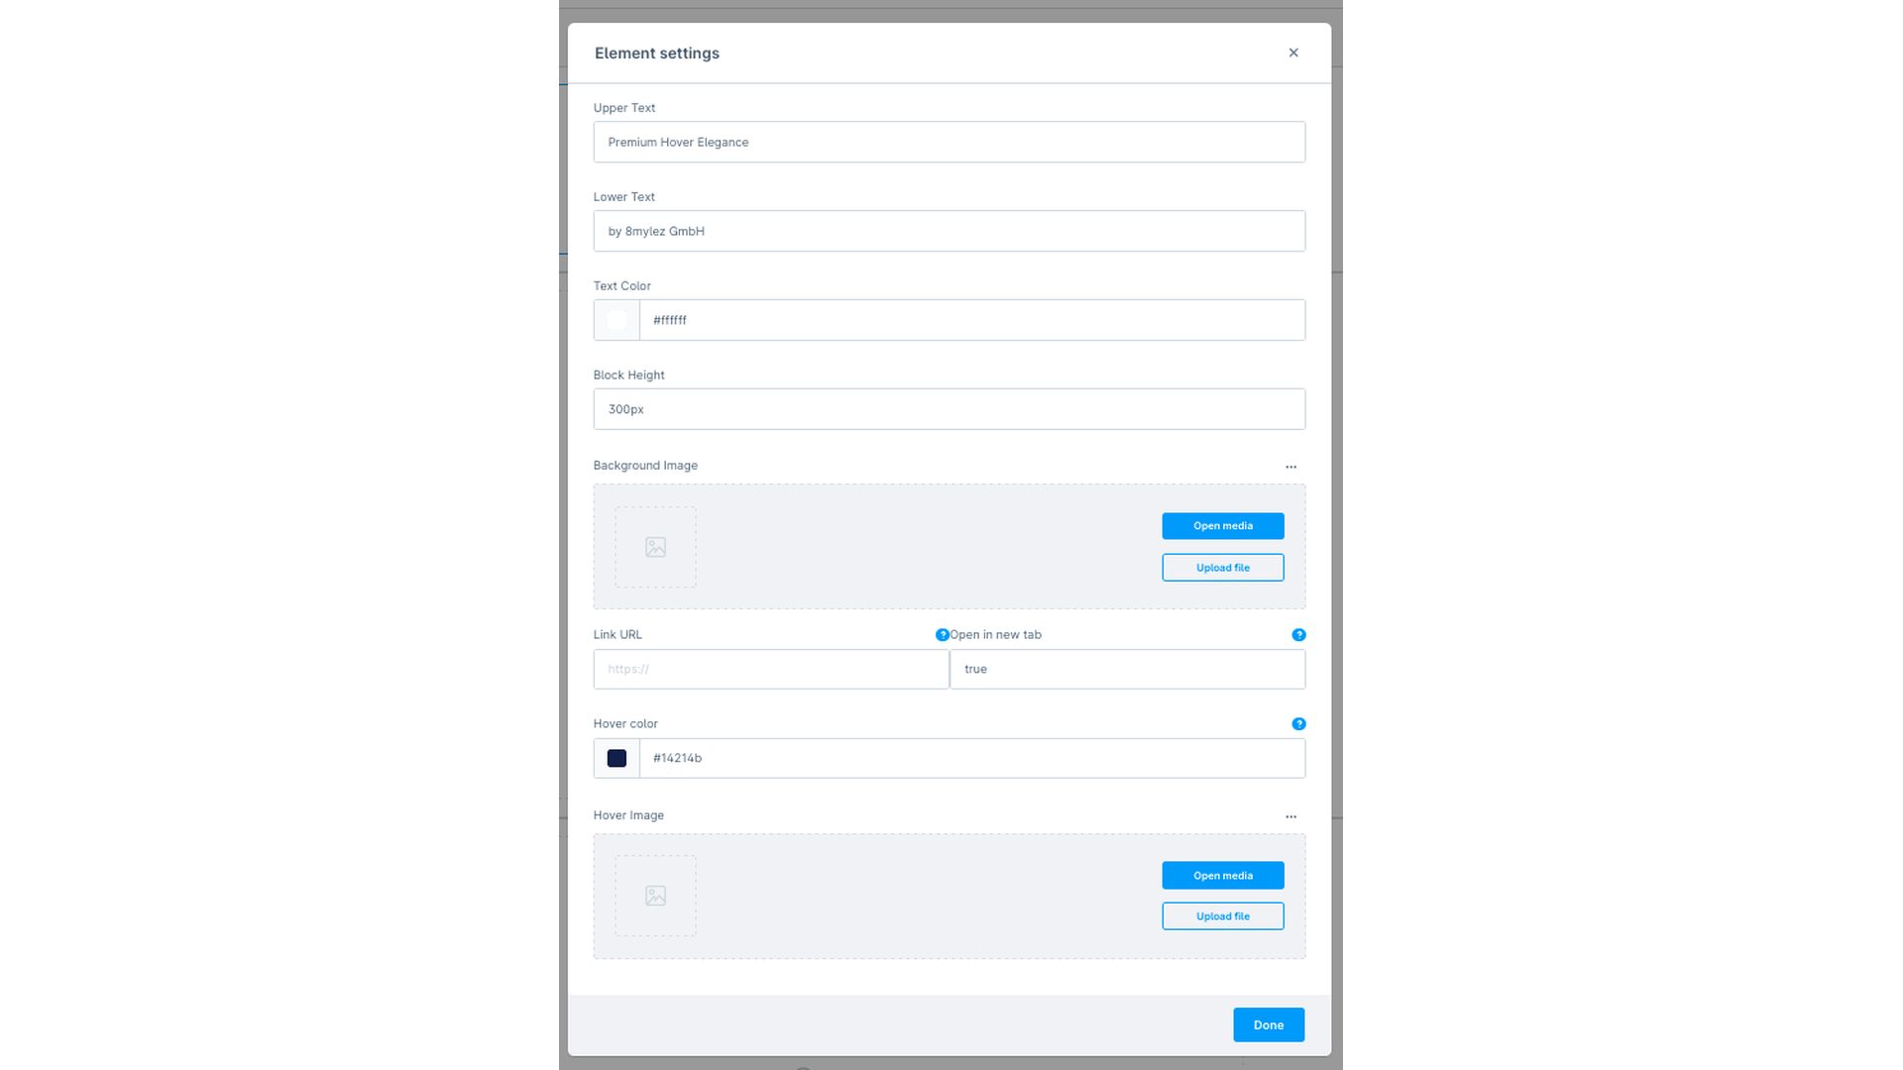Click the Upper Text input field
Viewport: 1903px width, 1070px height.
pyautogui.click(x=949, y=141)
